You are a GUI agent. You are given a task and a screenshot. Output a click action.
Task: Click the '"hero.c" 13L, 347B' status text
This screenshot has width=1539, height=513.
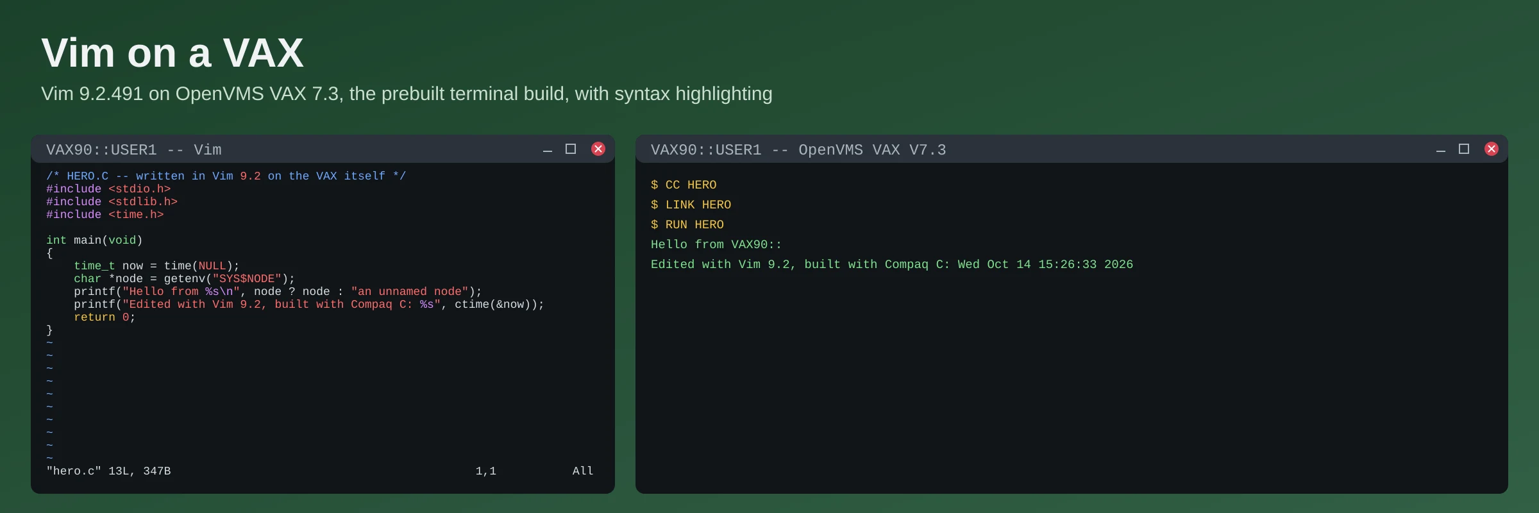(108, 471)
